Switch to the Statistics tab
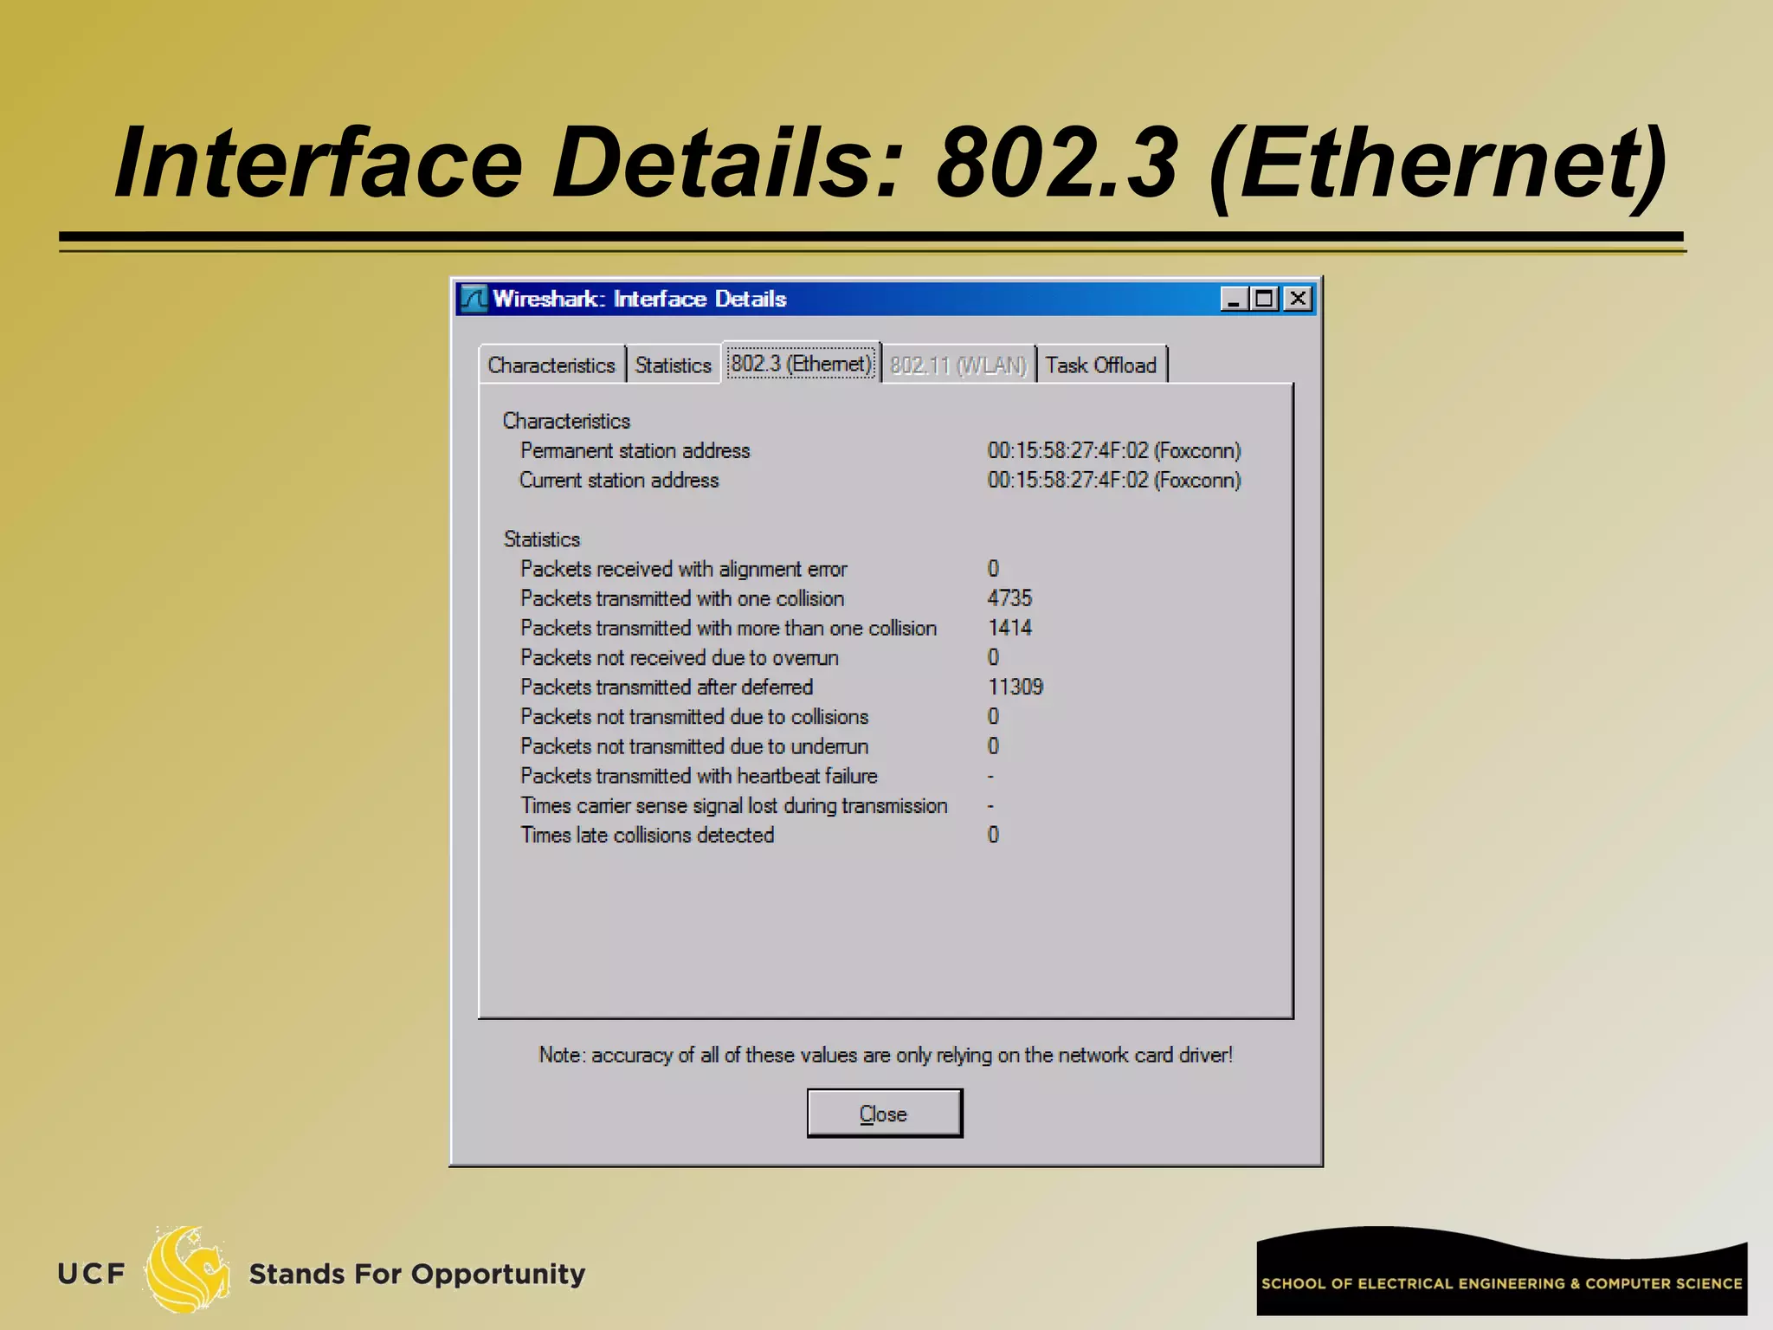 673,365
